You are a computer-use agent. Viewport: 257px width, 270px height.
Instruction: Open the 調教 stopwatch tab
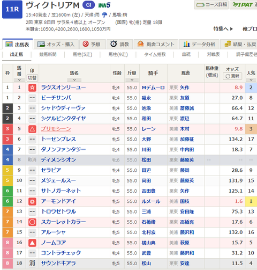(119, 44)
